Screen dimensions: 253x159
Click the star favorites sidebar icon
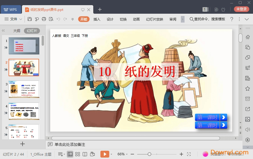[x=248, y=88]
